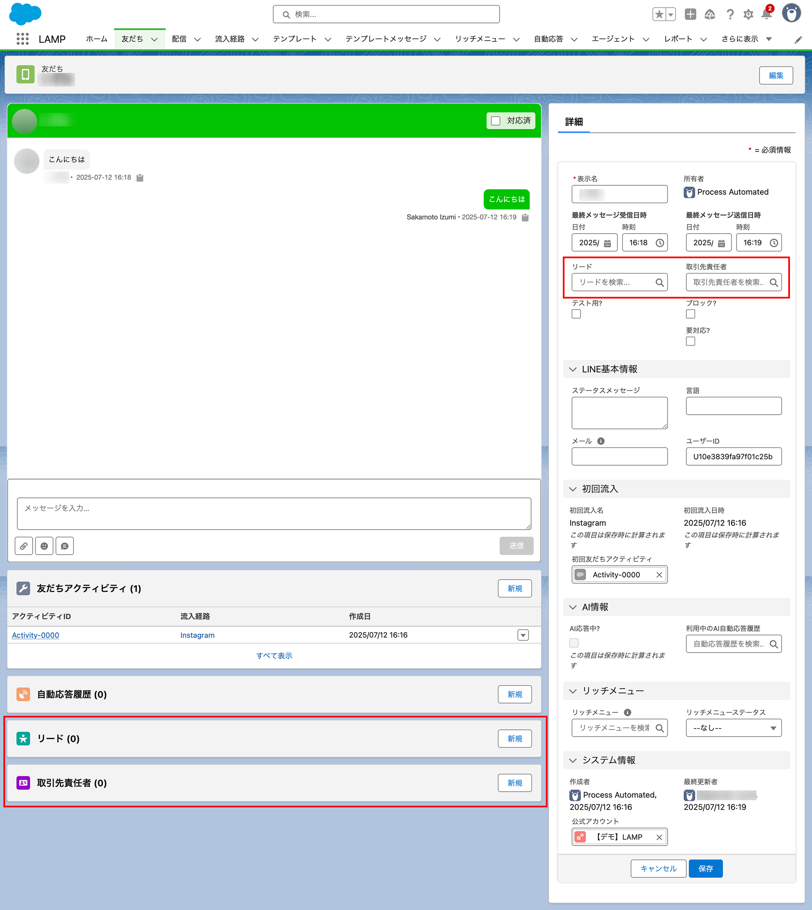Tick the ブロック? checkbox
The height and width of the screenshot is (910, 812).
(690, 314)
